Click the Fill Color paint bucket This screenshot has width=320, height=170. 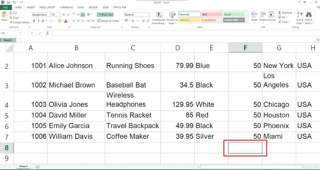point(59,21)
